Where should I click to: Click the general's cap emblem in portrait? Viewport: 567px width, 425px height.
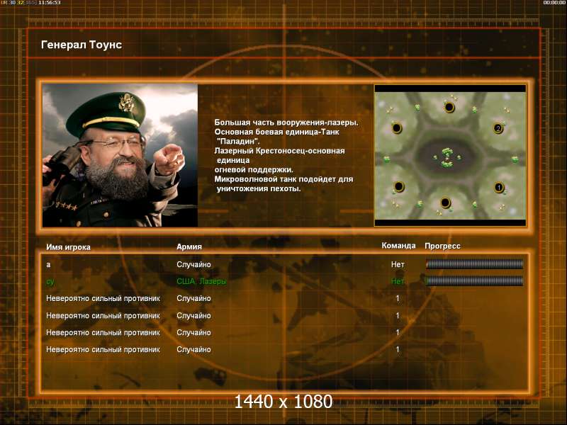[x=126, y=103]
